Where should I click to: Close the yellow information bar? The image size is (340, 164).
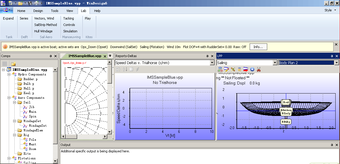click(336, 44)
